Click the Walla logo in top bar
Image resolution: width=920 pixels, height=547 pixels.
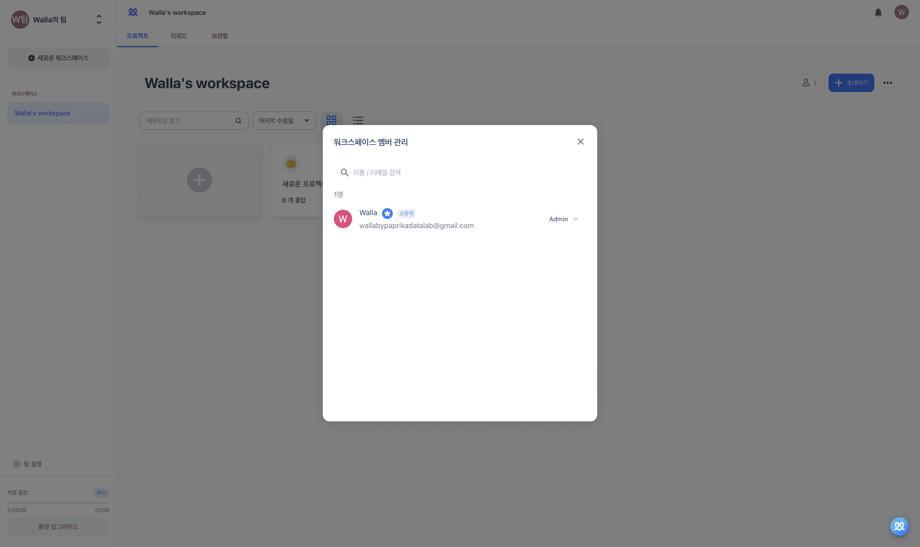click(x=133, y=12)
